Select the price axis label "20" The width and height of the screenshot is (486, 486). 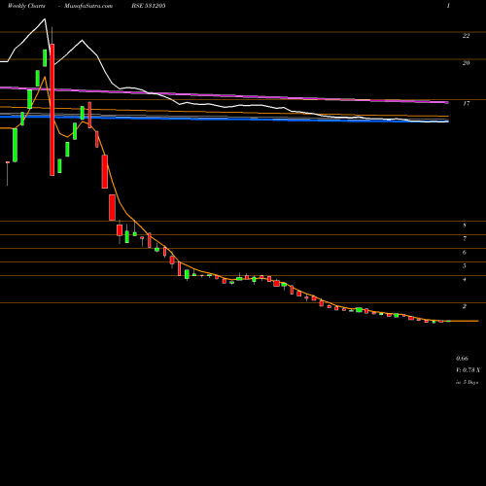pyautogui.click(x=466, y=63)
